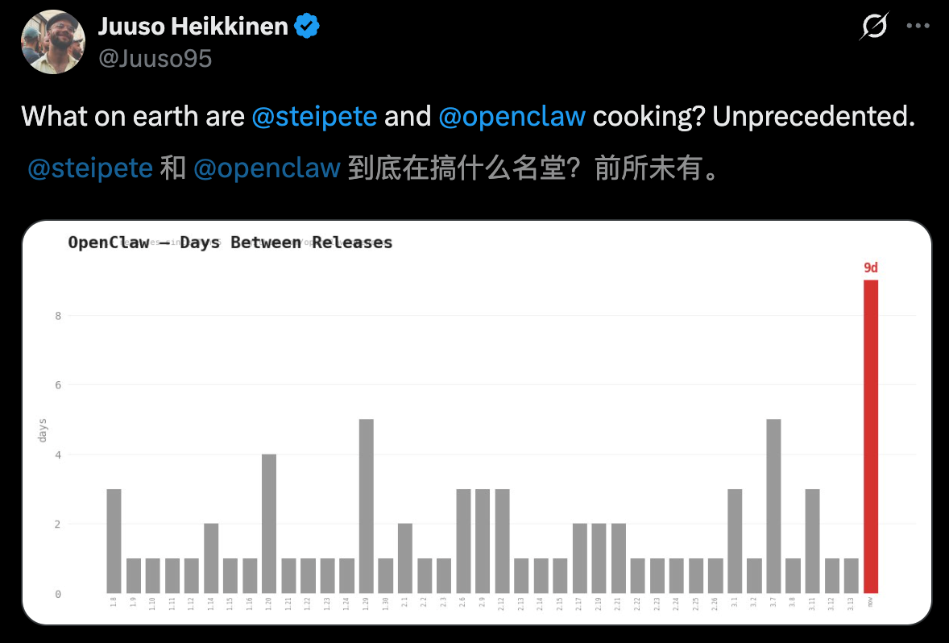Open the @Juuso95 handle link
Viewport: 949px width, 643px height.
pyautogui.click(x=155, y=58)
